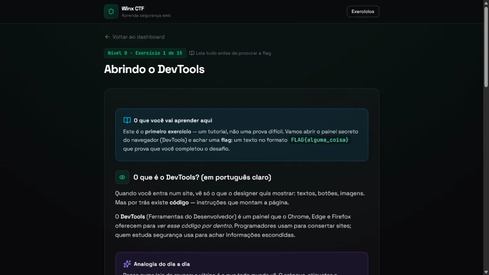Screen dimensions: 489x275
Task: Go back via Voltar ao dashboard link
Action: click(x=135, y=37)
